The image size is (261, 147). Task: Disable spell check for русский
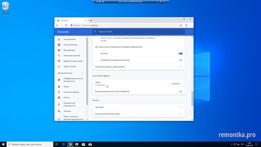click(180, 53)
